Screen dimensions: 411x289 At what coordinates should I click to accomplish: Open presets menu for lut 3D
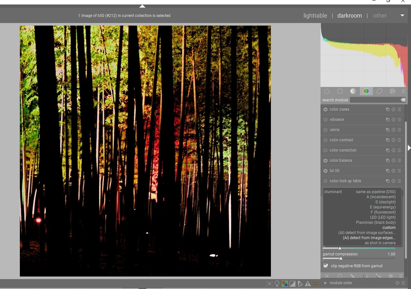pyautogui.click(x=399, y=171)
